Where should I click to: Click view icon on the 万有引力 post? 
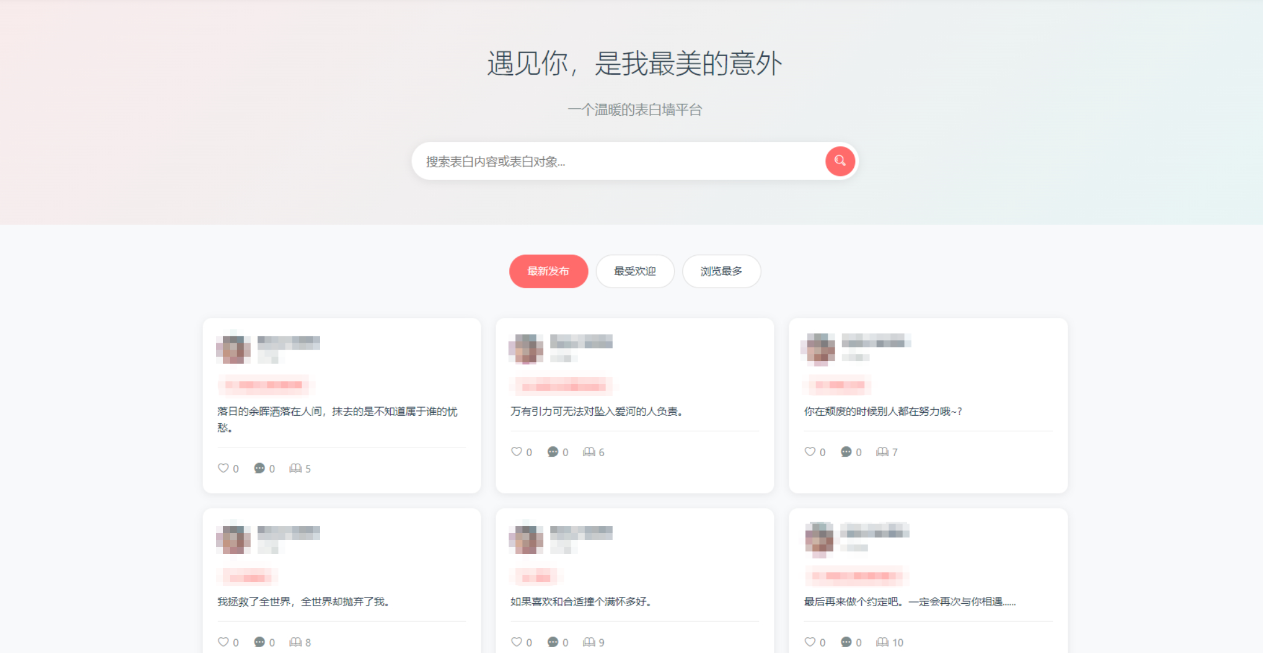pos(589,452)
